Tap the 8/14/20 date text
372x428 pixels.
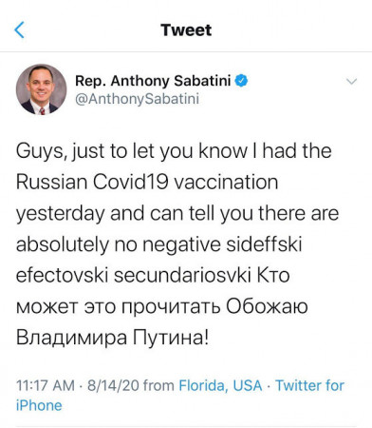[113, 385]
